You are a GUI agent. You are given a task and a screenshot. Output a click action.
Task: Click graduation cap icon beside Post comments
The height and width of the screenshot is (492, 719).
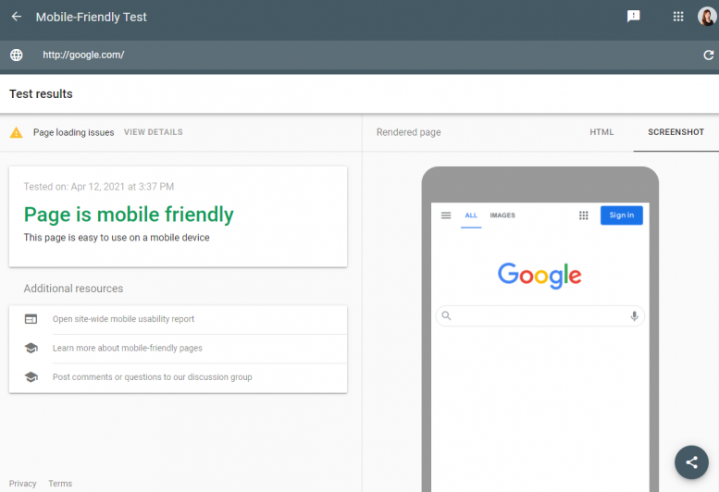(x=31, y=377)
